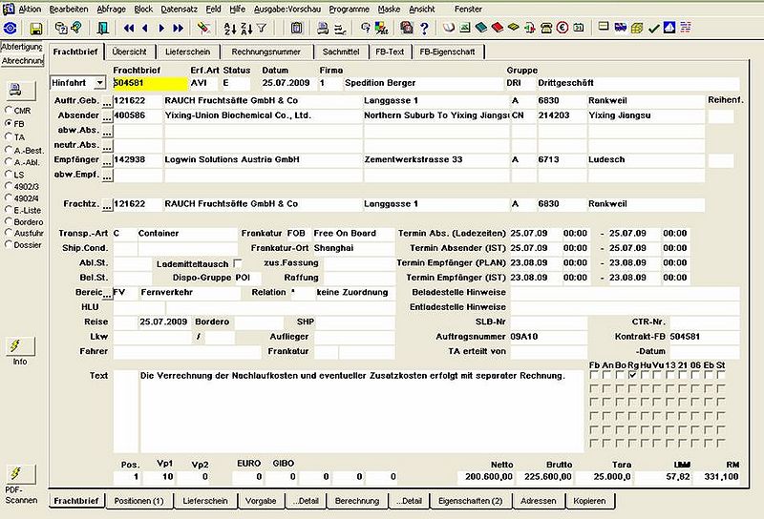This screenshot has height=519, width=764.
Task: Select the CMR radio button
Action: pyautogui.click(x=9, y=110)
